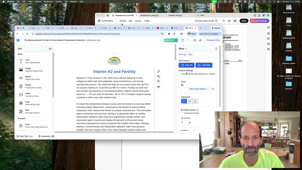Screen dimensions: 302x170
Task: Click the undo arrow in the editor toolbar
Action: click(x=182, y=40)
